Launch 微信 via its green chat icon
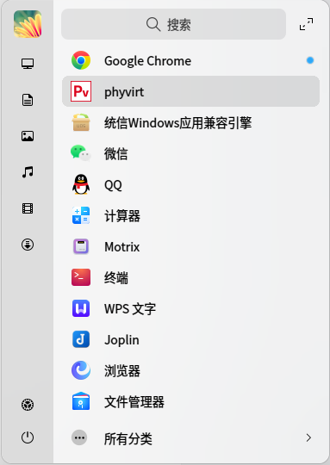 (x=81, y=153)
